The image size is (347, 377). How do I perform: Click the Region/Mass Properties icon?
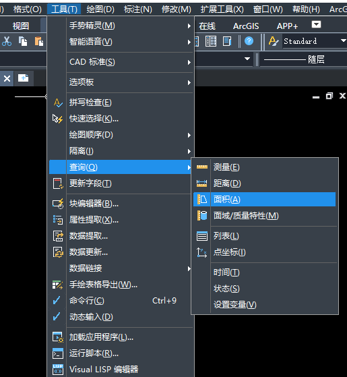[x=202, y=215]
